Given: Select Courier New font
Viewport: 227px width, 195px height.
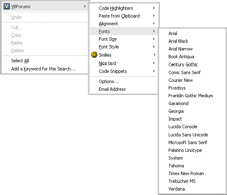Looking at the screenshot, I should (x=192, y=80).
